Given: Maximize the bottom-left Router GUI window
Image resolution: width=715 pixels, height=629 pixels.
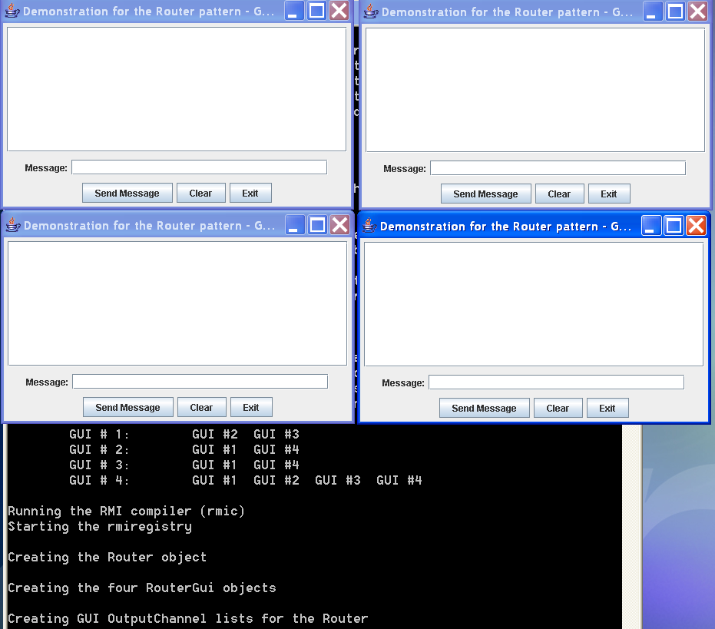Looking at the screenshot, I should [317, 225].
